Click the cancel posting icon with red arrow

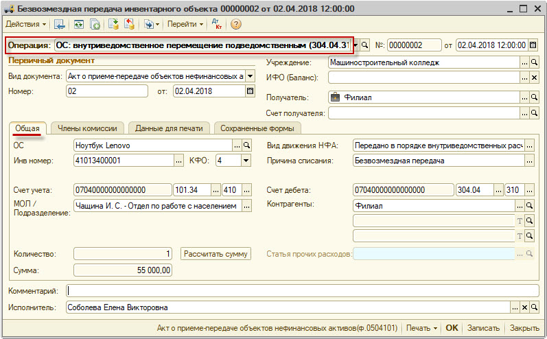[130, 24]
